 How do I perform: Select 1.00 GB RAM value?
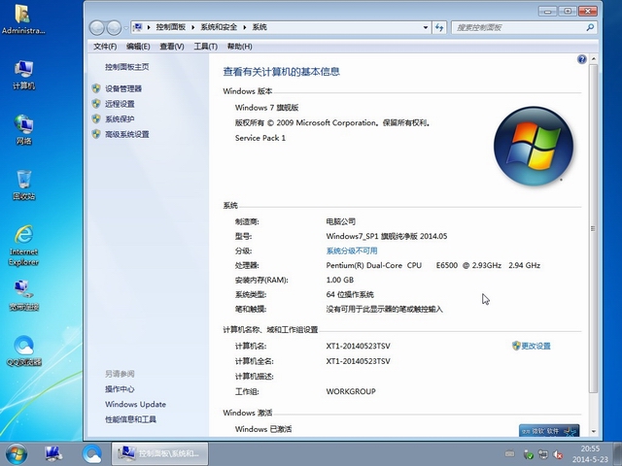coord(339,280)
